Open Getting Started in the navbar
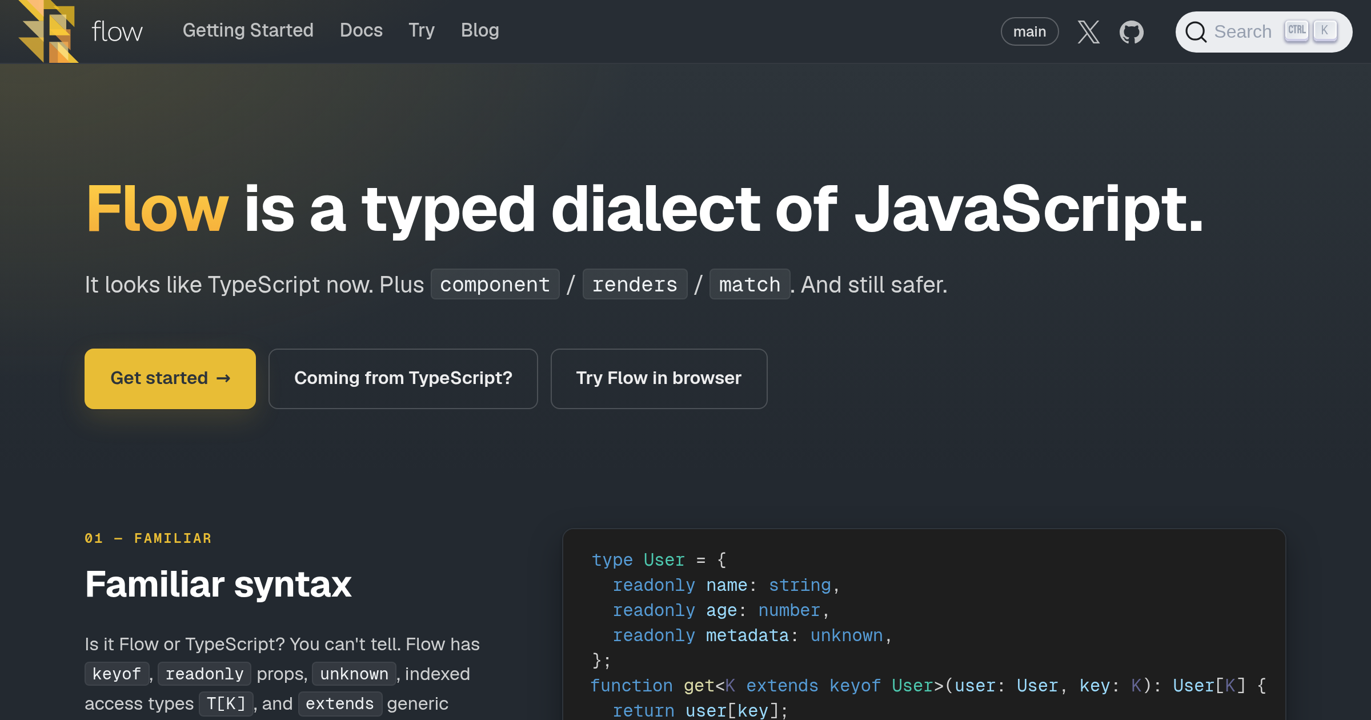The image size is (1371, 720). click(x=248, y=30)
